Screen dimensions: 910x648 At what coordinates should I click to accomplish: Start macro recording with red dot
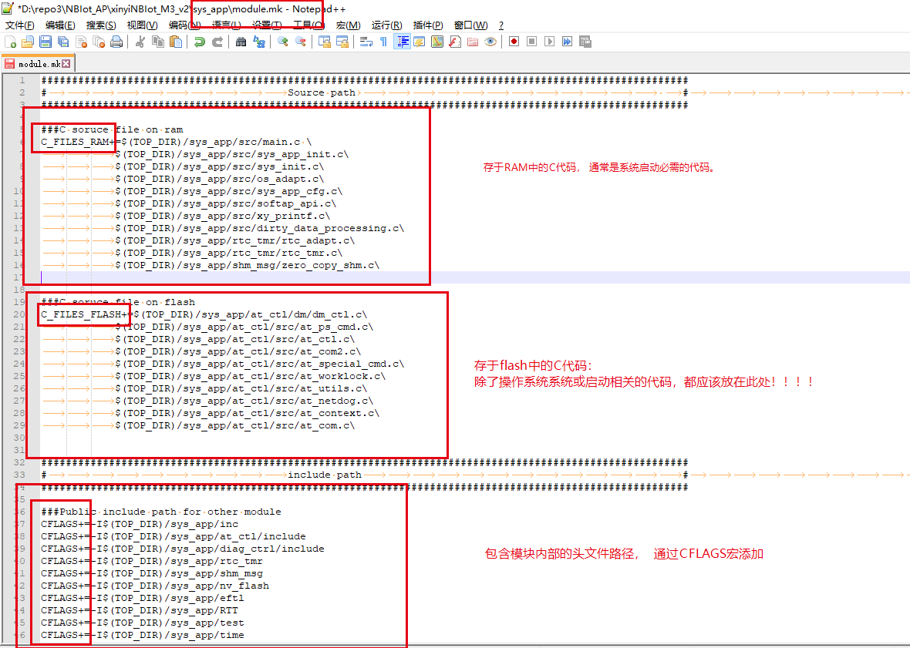(514, 42)
